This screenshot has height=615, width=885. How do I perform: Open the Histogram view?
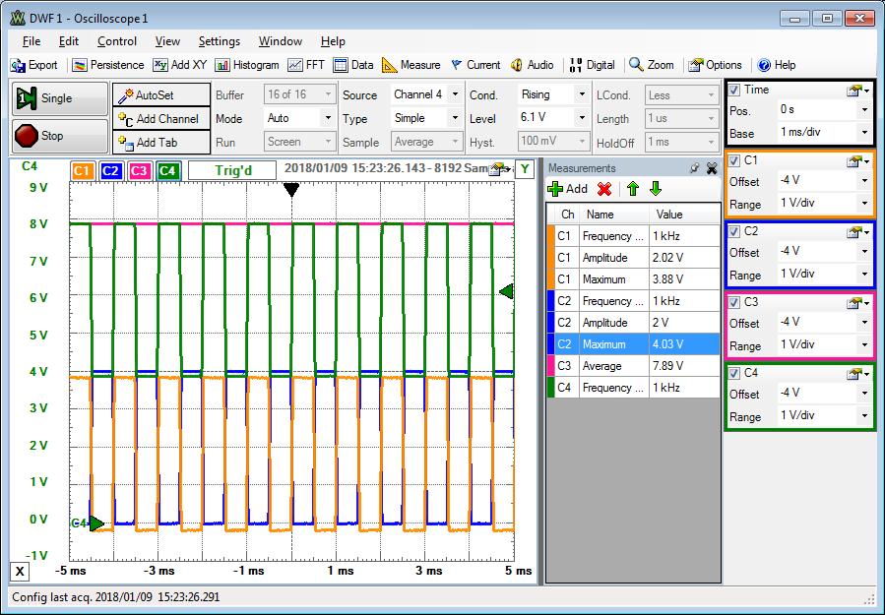tap(246, 65)
